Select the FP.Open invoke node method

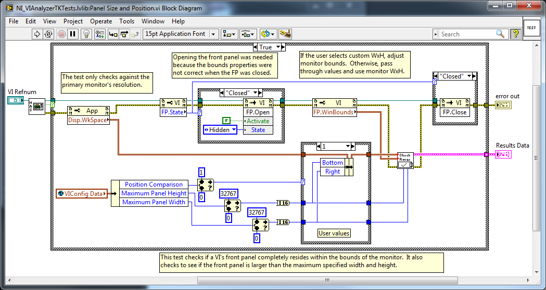pos(258,112)
